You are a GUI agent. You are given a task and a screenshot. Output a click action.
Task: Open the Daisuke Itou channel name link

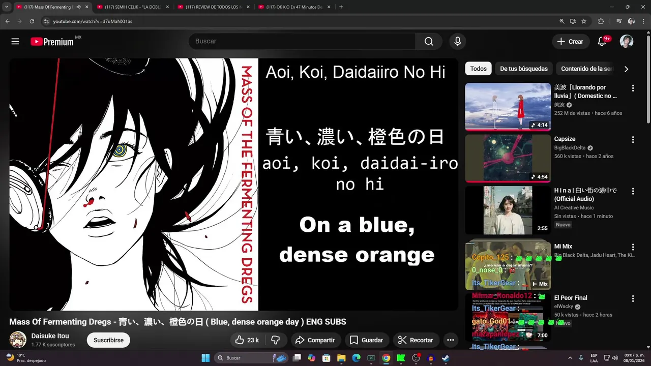pyautogui.click(x=50, y=336)
